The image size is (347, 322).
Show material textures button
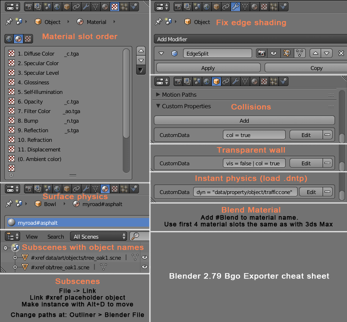coord(18,39)
